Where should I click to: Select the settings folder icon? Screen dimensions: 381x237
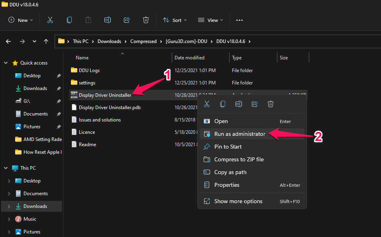[74, 82]
